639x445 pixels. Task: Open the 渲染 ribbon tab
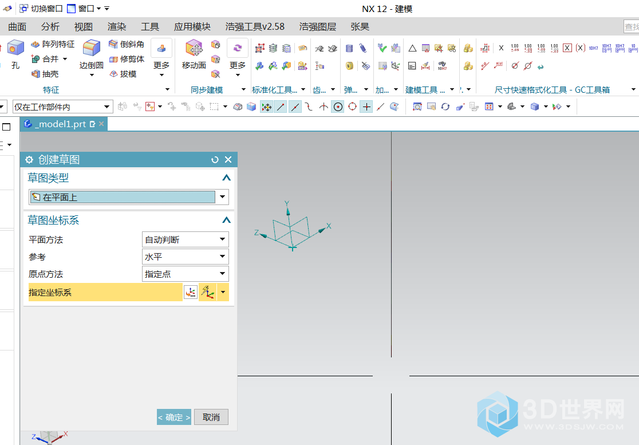[117, 27]
